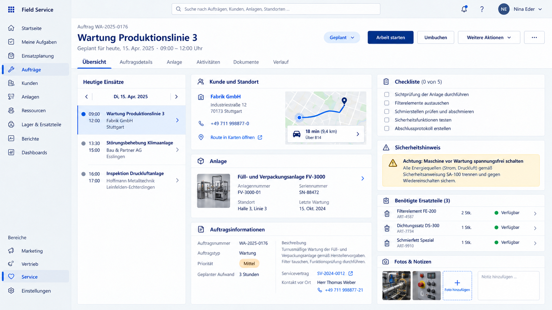Open the FV-3000 machine image
The image size is (552, 310).
[x=214, y=191]
